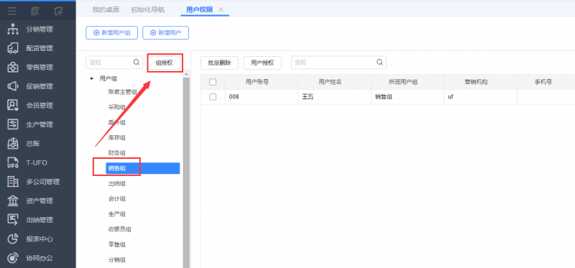575x268 pixels.
Task: Open 总账 icon
Action: coord(13,144)
